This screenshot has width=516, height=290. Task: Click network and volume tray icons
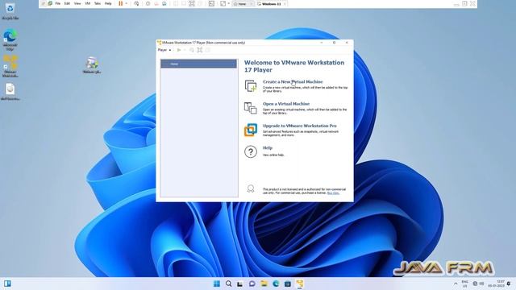tap(478, 284)
